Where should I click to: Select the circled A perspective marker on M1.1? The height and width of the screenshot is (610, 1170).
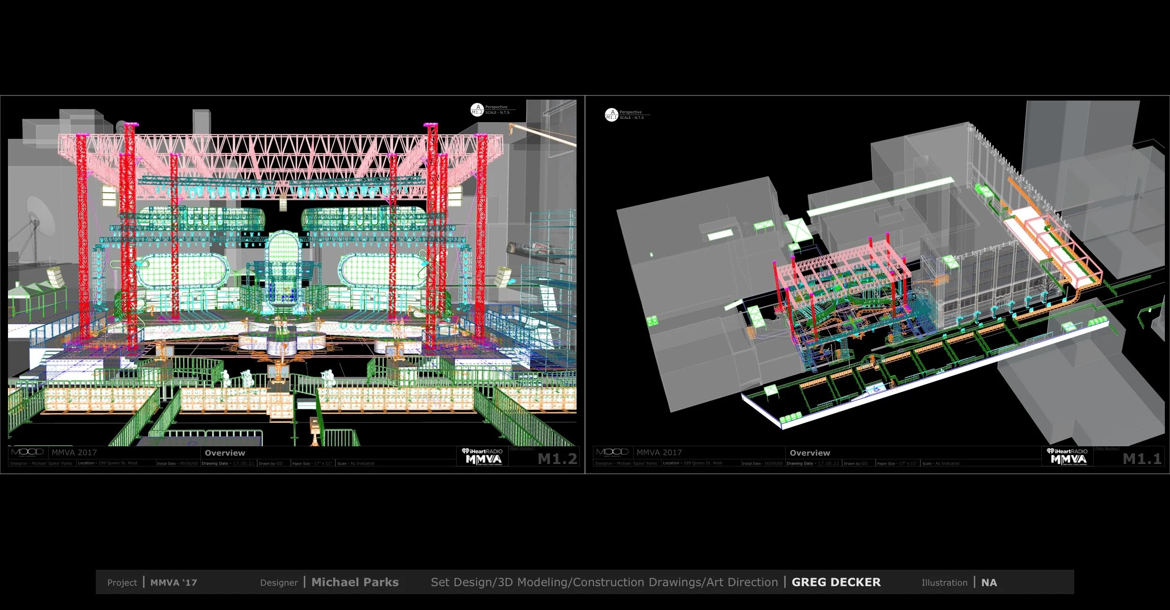(612, 114)
